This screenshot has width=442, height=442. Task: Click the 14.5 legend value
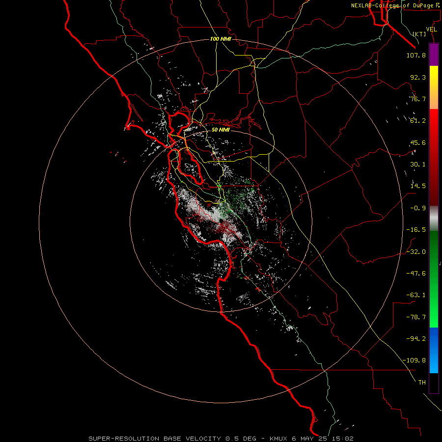(418, 186)
